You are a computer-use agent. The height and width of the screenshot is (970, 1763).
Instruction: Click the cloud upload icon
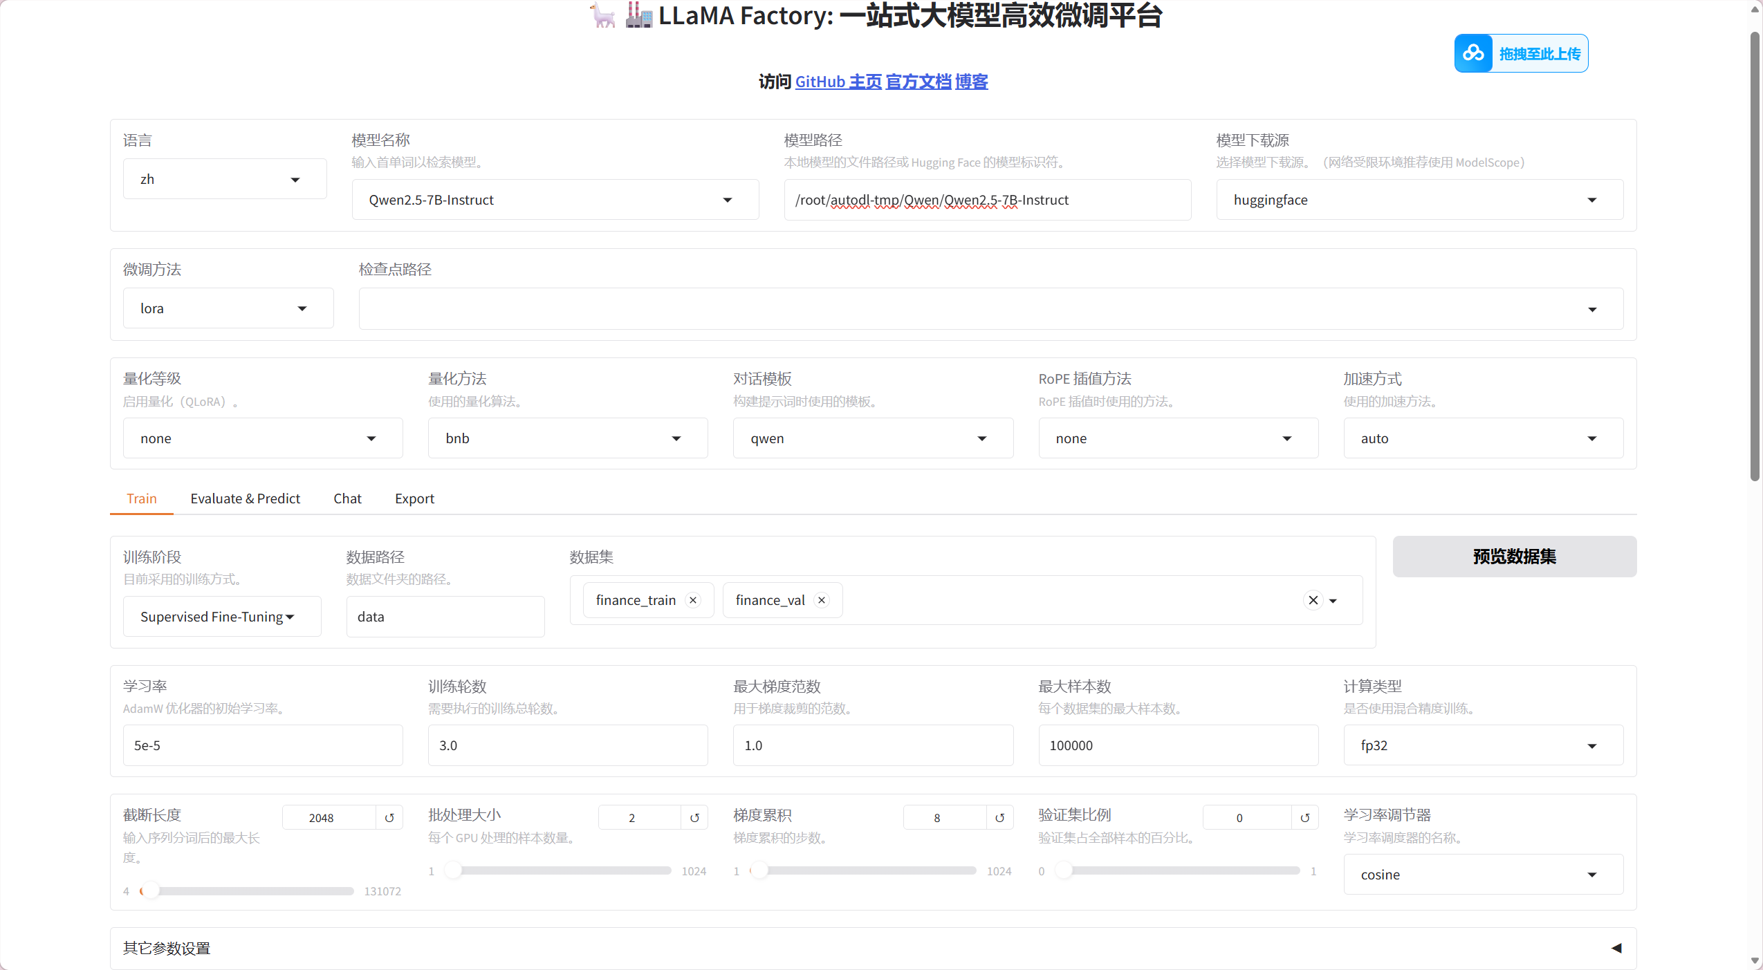point(1473,53)
